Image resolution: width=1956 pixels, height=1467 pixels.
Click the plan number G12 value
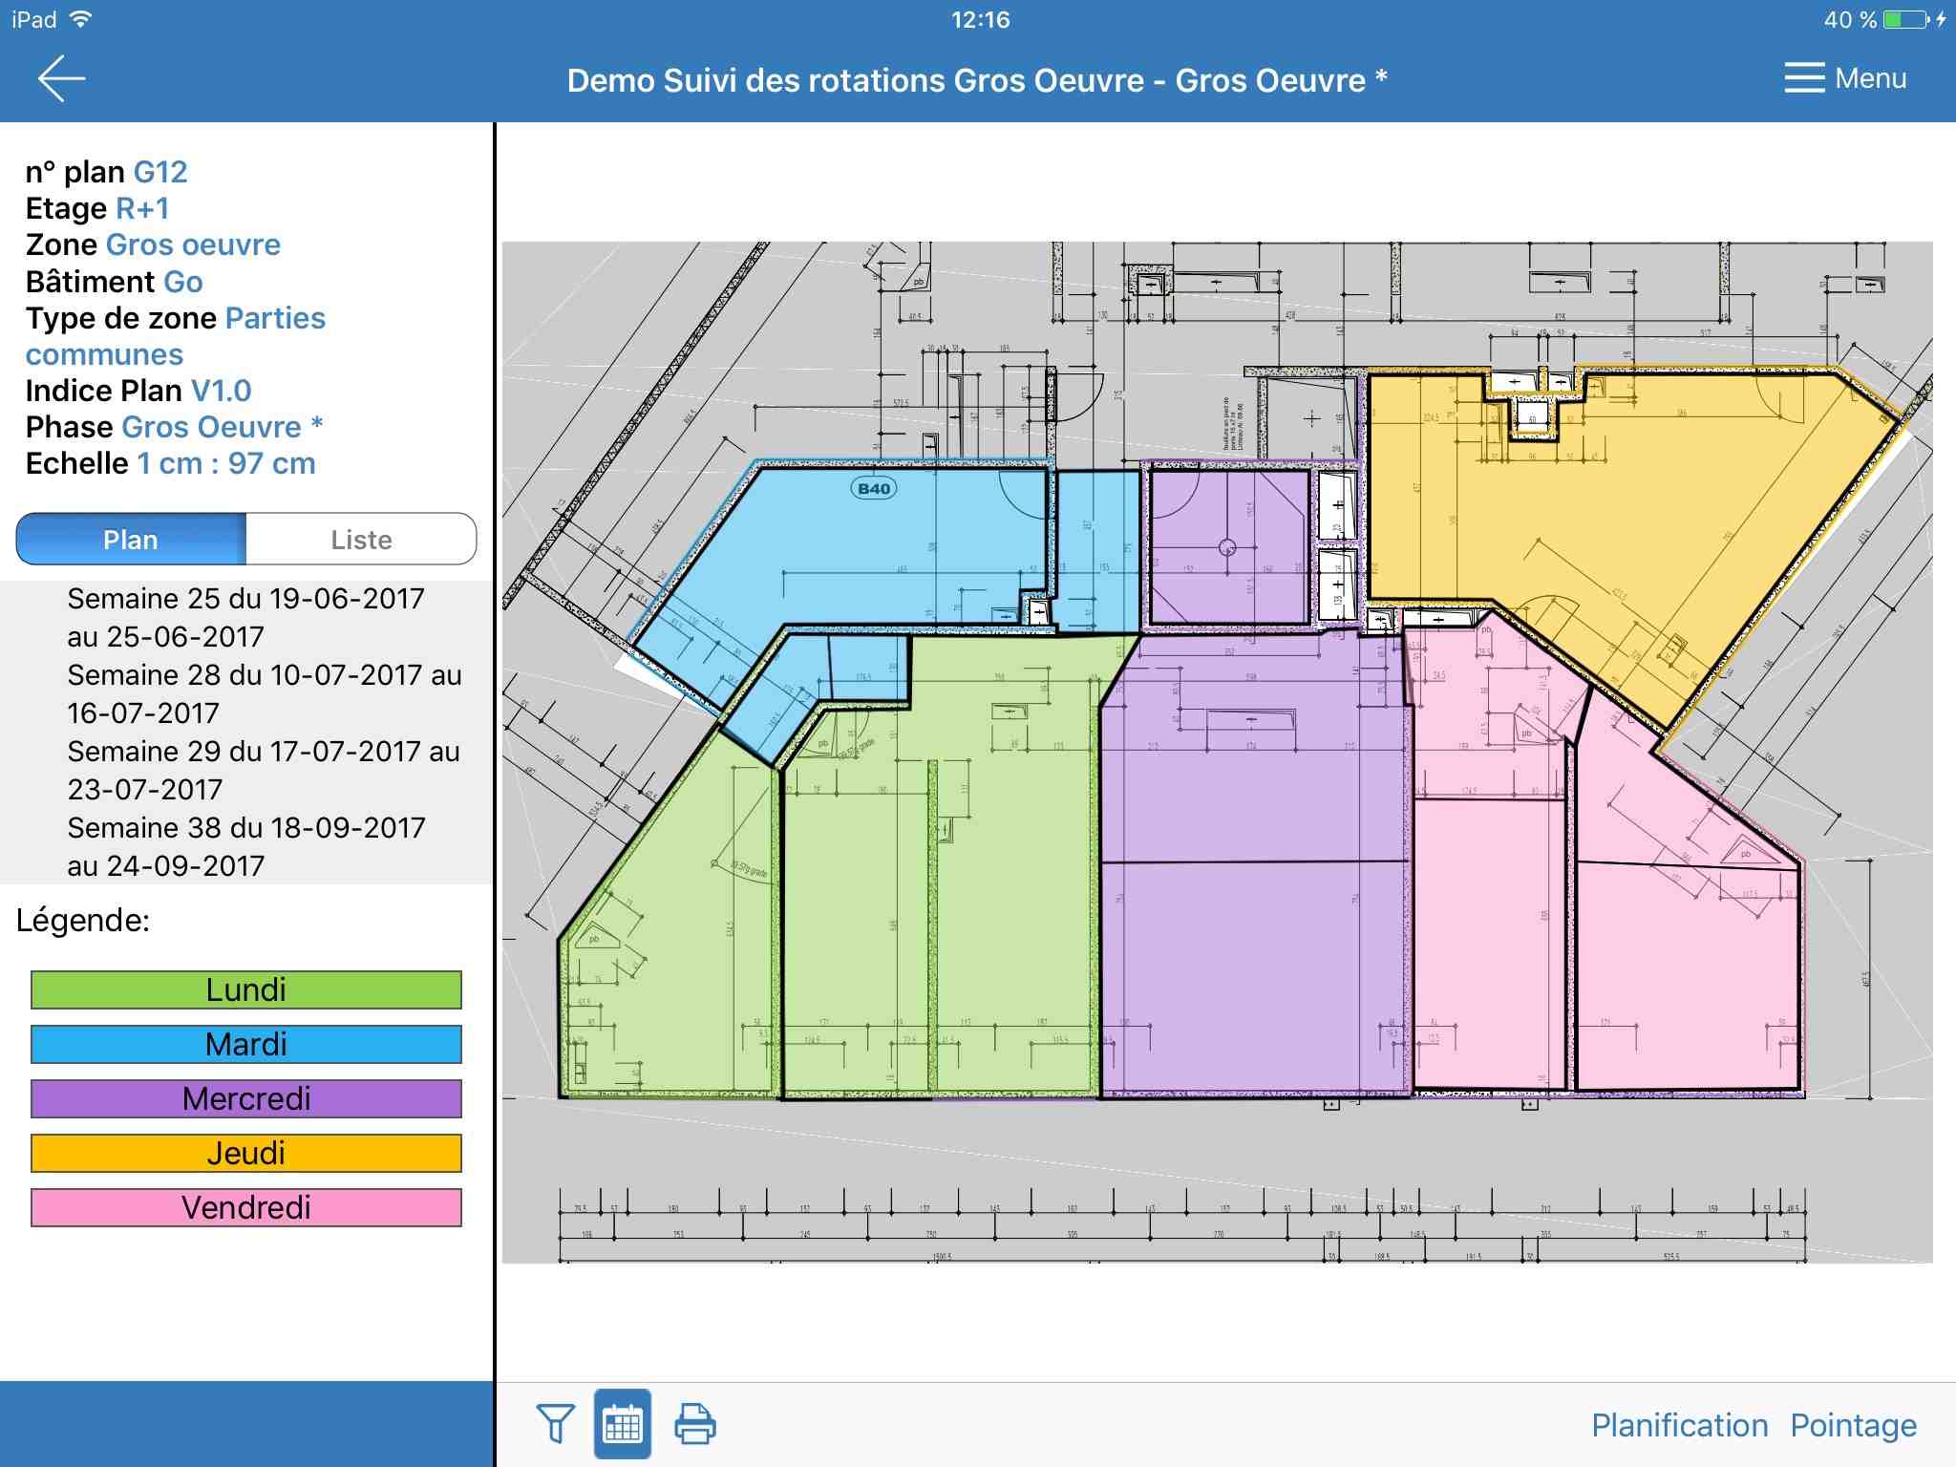(160, 172)
